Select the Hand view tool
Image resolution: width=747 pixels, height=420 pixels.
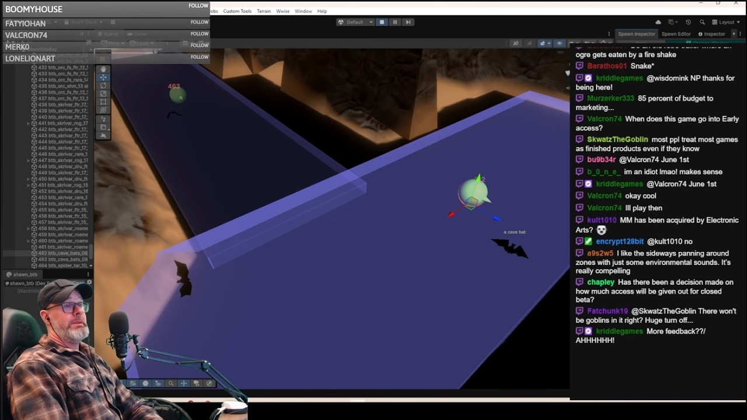coord(103,69)
